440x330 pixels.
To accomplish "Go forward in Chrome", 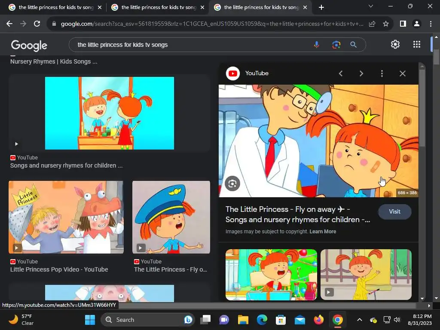I will (x=23, y=24).
